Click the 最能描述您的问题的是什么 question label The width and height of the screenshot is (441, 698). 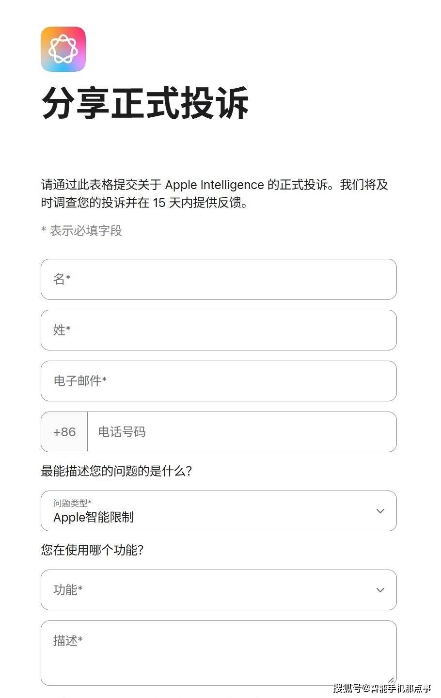(x=116, y=471)
